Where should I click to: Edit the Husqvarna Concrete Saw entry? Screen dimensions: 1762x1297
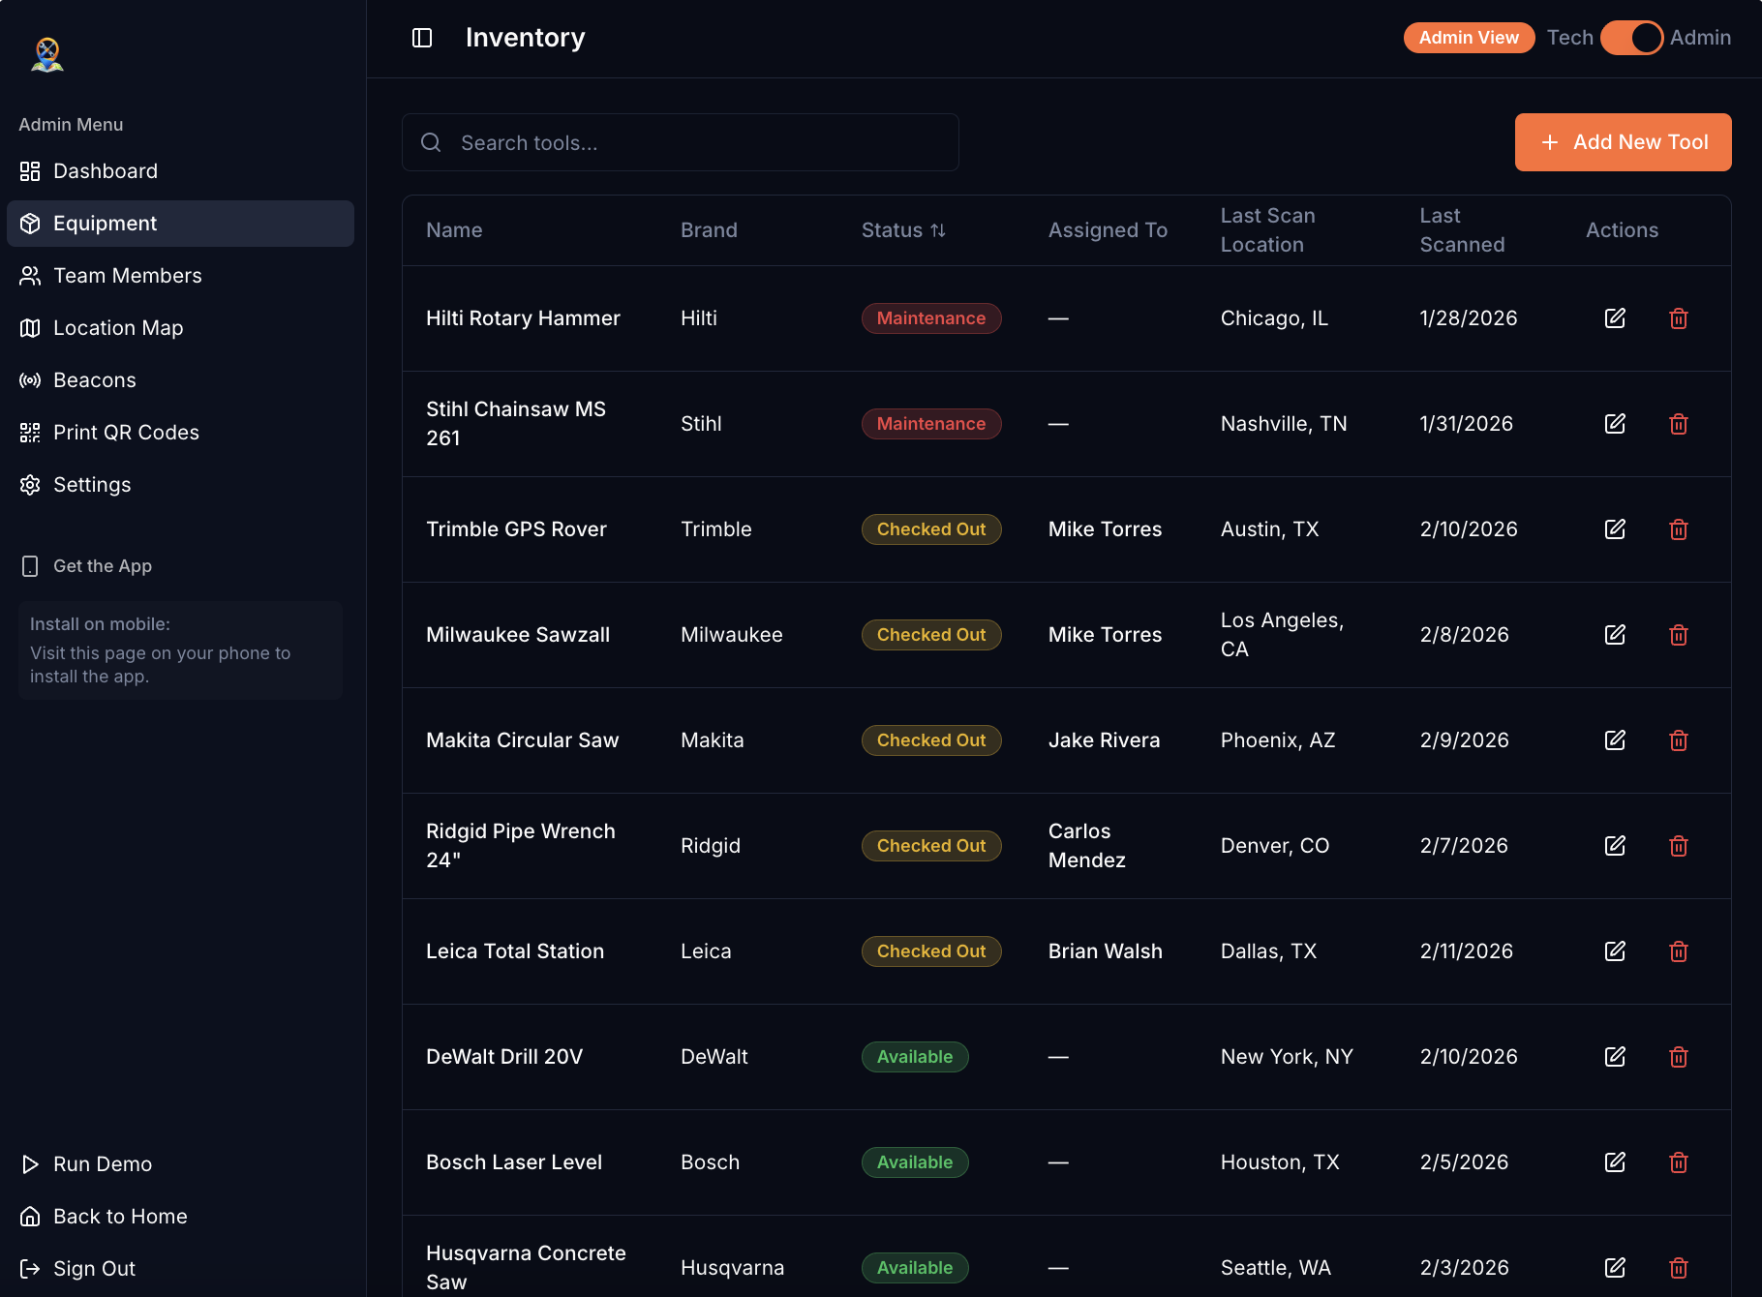coord(1615,1268)
